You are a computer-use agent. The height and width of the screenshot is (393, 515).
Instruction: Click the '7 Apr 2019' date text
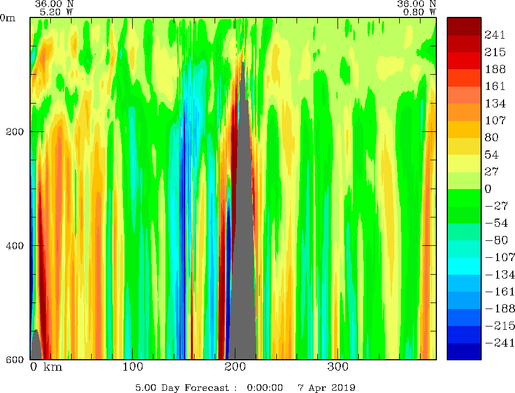[327, 388]
